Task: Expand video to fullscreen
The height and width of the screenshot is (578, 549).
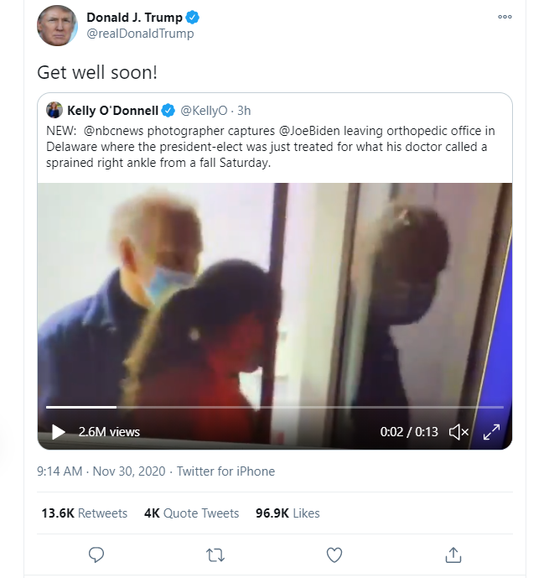Action: (492, 432)
